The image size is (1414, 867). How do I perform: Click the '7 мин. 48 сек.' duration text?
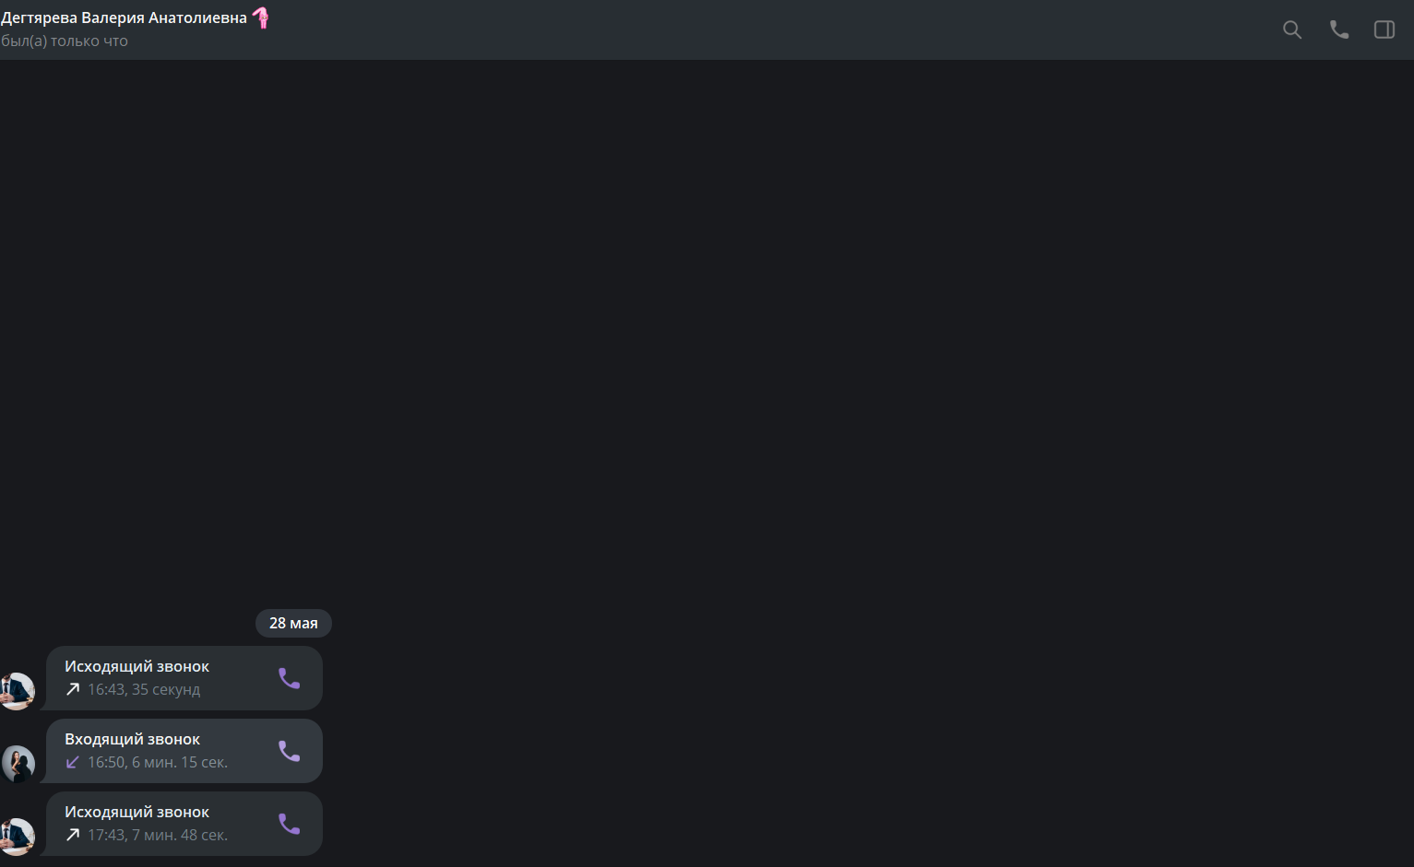coord(180,835)
